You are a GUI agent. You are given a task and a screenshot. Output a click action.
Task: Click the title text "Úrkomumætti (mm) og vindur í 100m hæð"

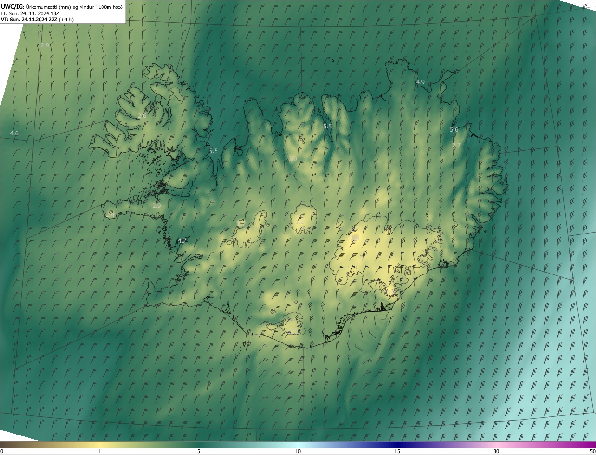[x=74, y=6]
